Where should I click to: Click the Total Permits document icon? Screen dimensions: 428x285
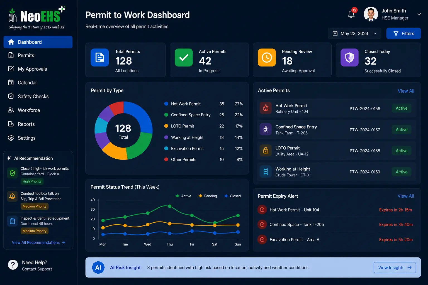coord(100,58)
